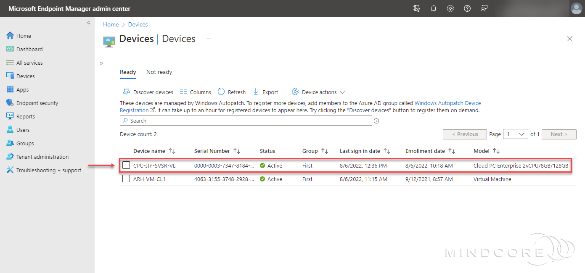Image resolution: width=585 pixels, height=273 pixels.
Task: Switch to the Not ready tab
Action: (x=159, y=72)
